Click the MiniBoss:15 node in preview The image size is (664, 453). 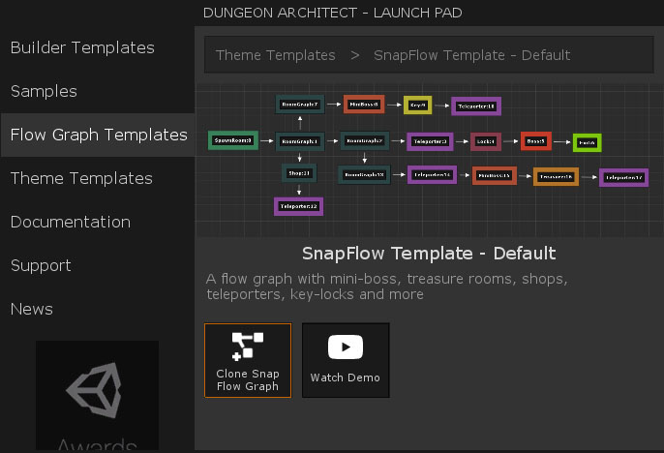pyautogui.click(x=495, y=175)
